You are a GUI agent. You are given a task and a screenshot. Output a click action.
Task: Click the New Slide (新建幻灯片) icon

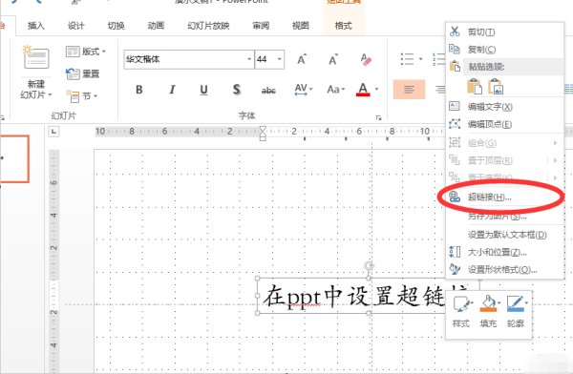point(36,57)
